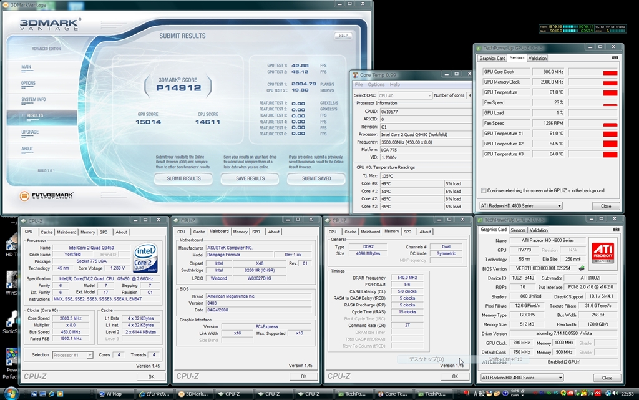The width and height of the screenshot is (639, 400).
Task: Enable continue refreshing GPU-Z in background checkbox
Action: [484, 190]
